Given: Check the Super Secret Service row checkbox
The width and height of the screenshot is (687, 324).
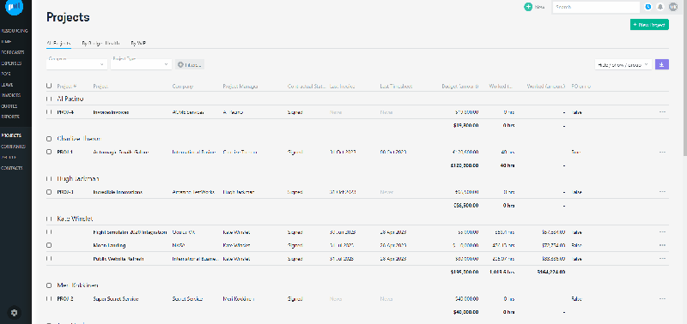Looking at the screenshot, I should 49,299.
